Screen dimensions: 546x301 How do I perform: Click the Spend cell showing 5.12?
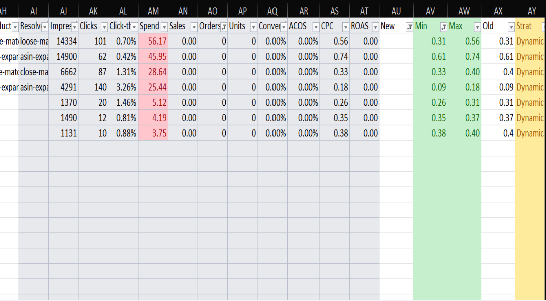point(153,102)
